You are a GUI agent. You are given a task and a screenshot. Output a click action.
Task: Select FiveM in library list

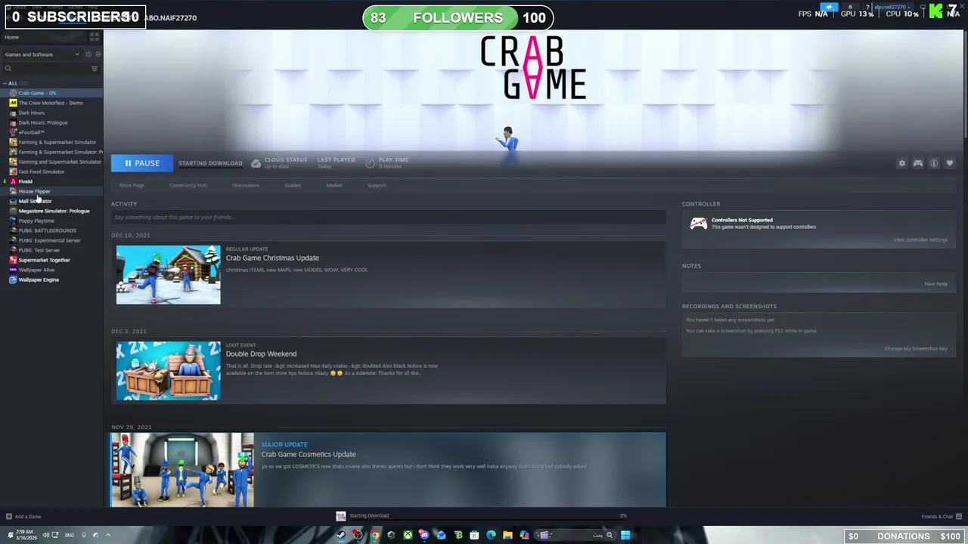point(51,181)
